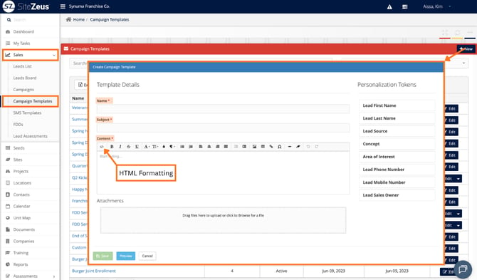Apply strikethrough in content editor
477x280 pixels.
pos(128,147)
